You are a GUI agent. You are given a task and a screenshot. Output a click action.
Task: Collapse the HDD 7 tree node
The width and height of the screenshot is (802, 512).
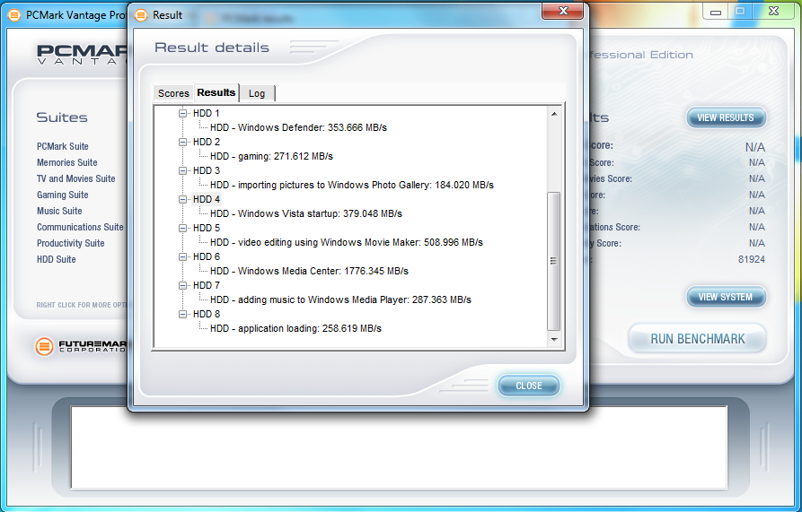(x=182, y=285)
